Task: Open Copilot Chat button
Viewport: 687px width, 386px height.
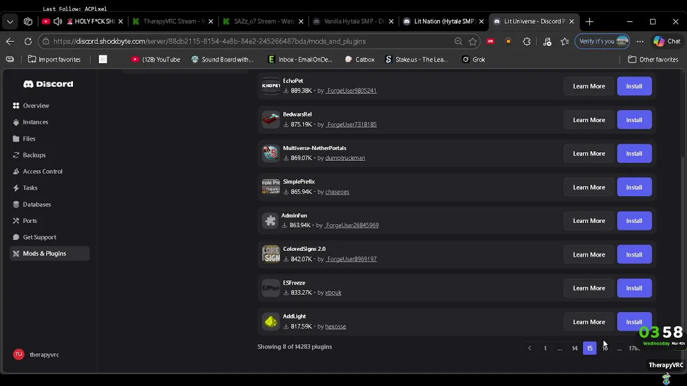Action: click(666, 41)
